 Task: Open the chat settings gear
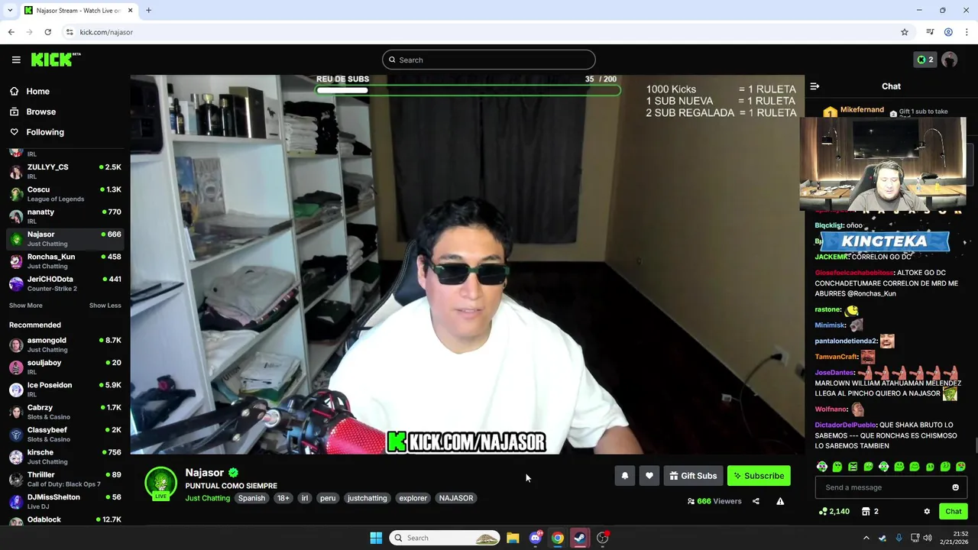pyautogui.click(x=927, y=511)
